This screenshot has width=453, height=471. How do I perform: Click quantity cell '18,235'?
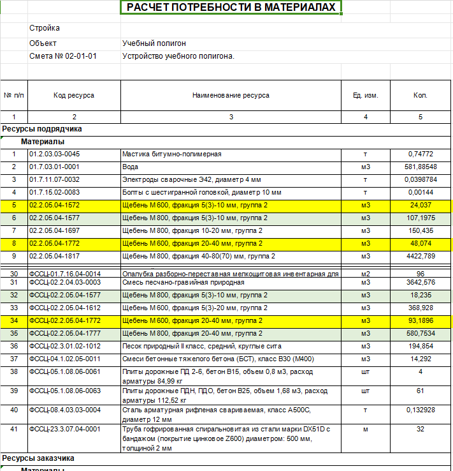coord(421,295)
